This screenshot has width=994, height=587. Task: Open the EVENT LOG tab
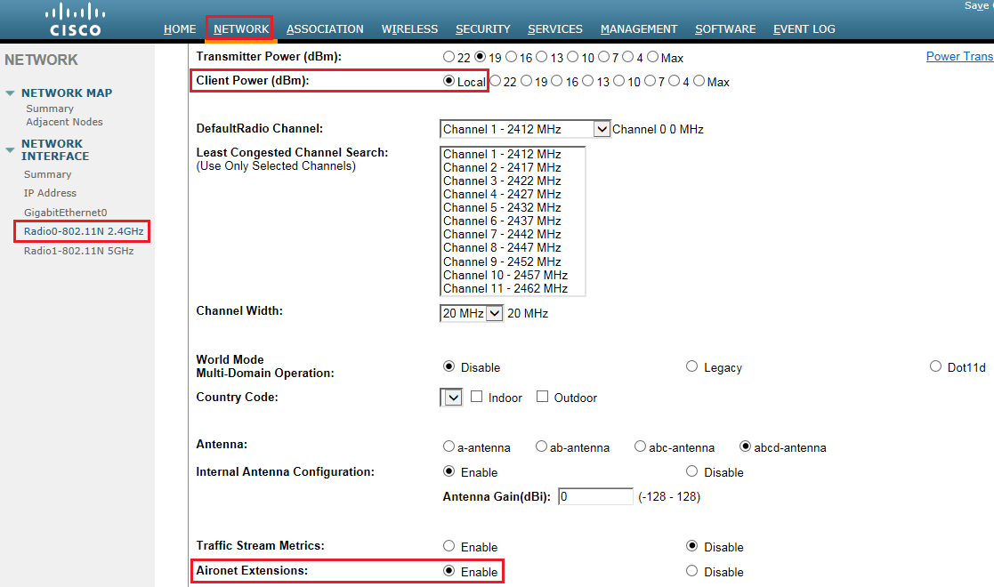click(804, 28)
